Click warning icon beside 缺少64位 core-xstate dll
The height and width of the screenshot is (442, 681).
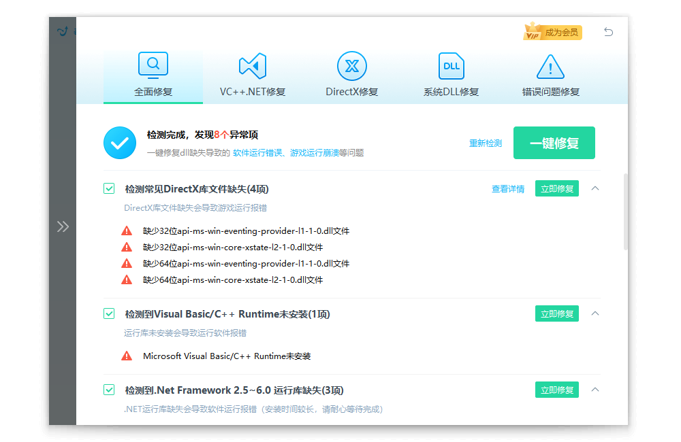point(127,279)
